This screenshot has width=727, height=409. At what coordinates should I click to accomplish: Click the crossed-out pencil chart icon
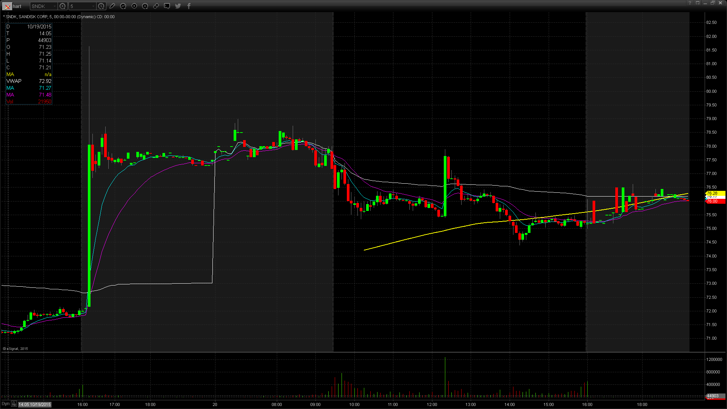tap(7, 6)
